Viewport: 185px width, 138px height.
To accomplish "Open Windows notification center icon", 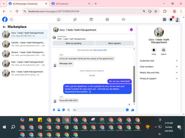I will tap(179, 127).
